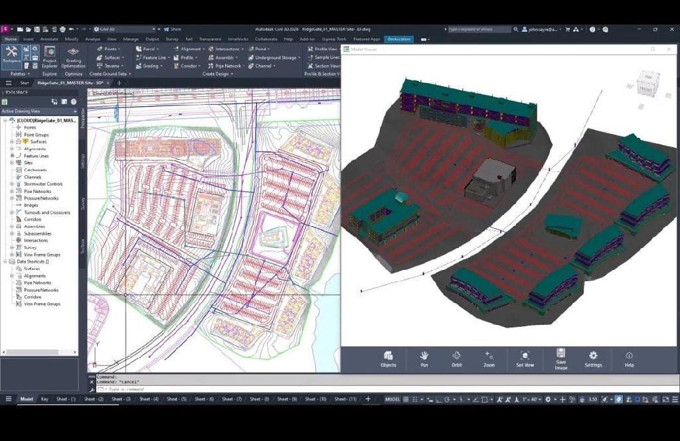The image size is (680, 441).
Task: Click Set View in Model Viewer
Action: 525,359
